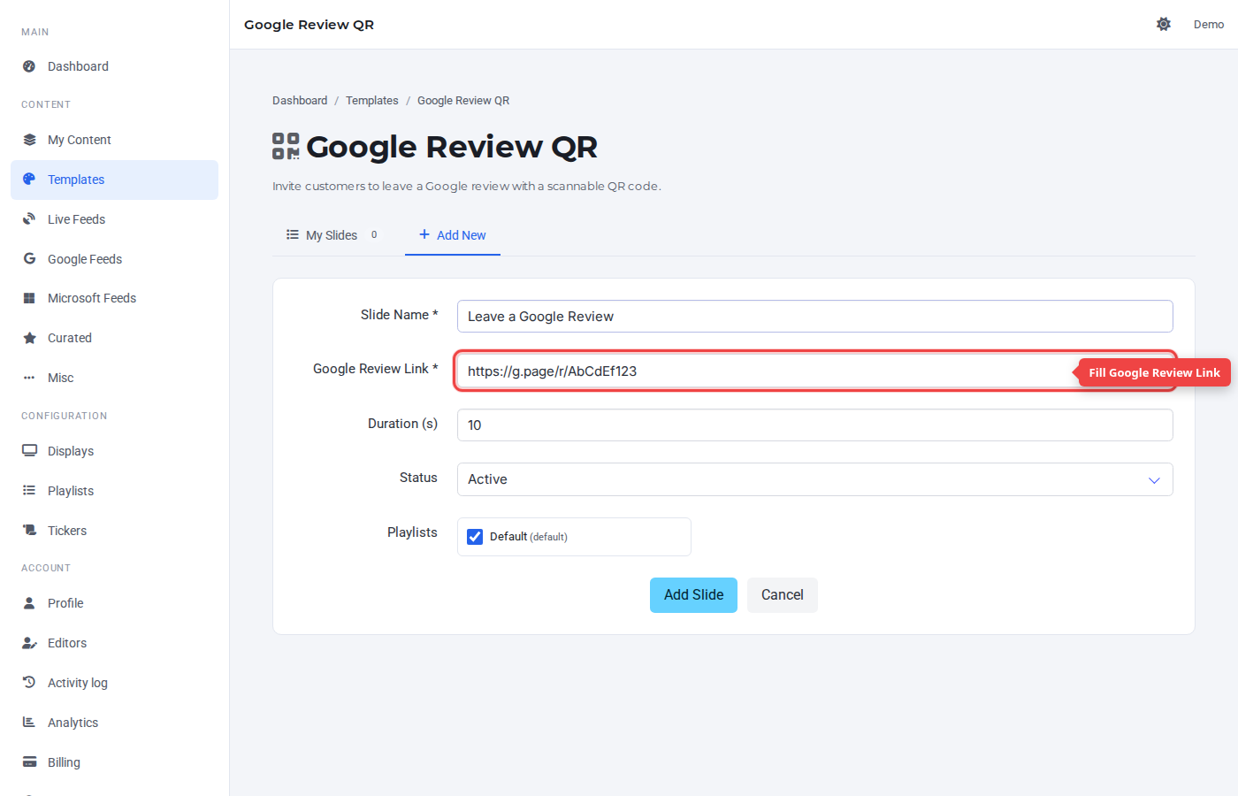Image resolution: width=1238 pixels, height=796 pixels.
Task: Open Microsoft Feeds section
Action: pyautogui.click(x=114, y=298)
